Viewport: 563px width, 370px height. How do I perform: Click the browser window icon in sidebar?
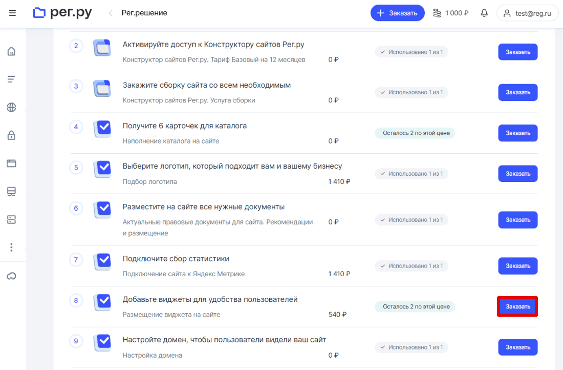(x=11, y=163)
